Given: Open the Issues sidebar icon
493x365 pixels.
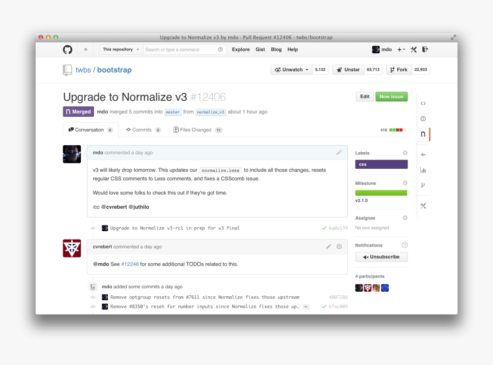Looking at the screenshot, I should (423, 118).
